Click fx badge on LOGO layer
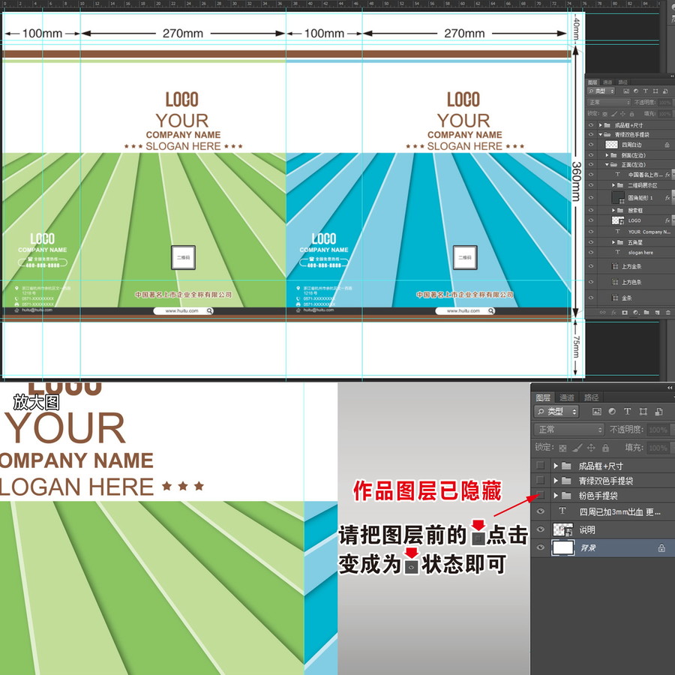Image resolution: width=675 pixels, height=675 pixels. pos(667,220)
